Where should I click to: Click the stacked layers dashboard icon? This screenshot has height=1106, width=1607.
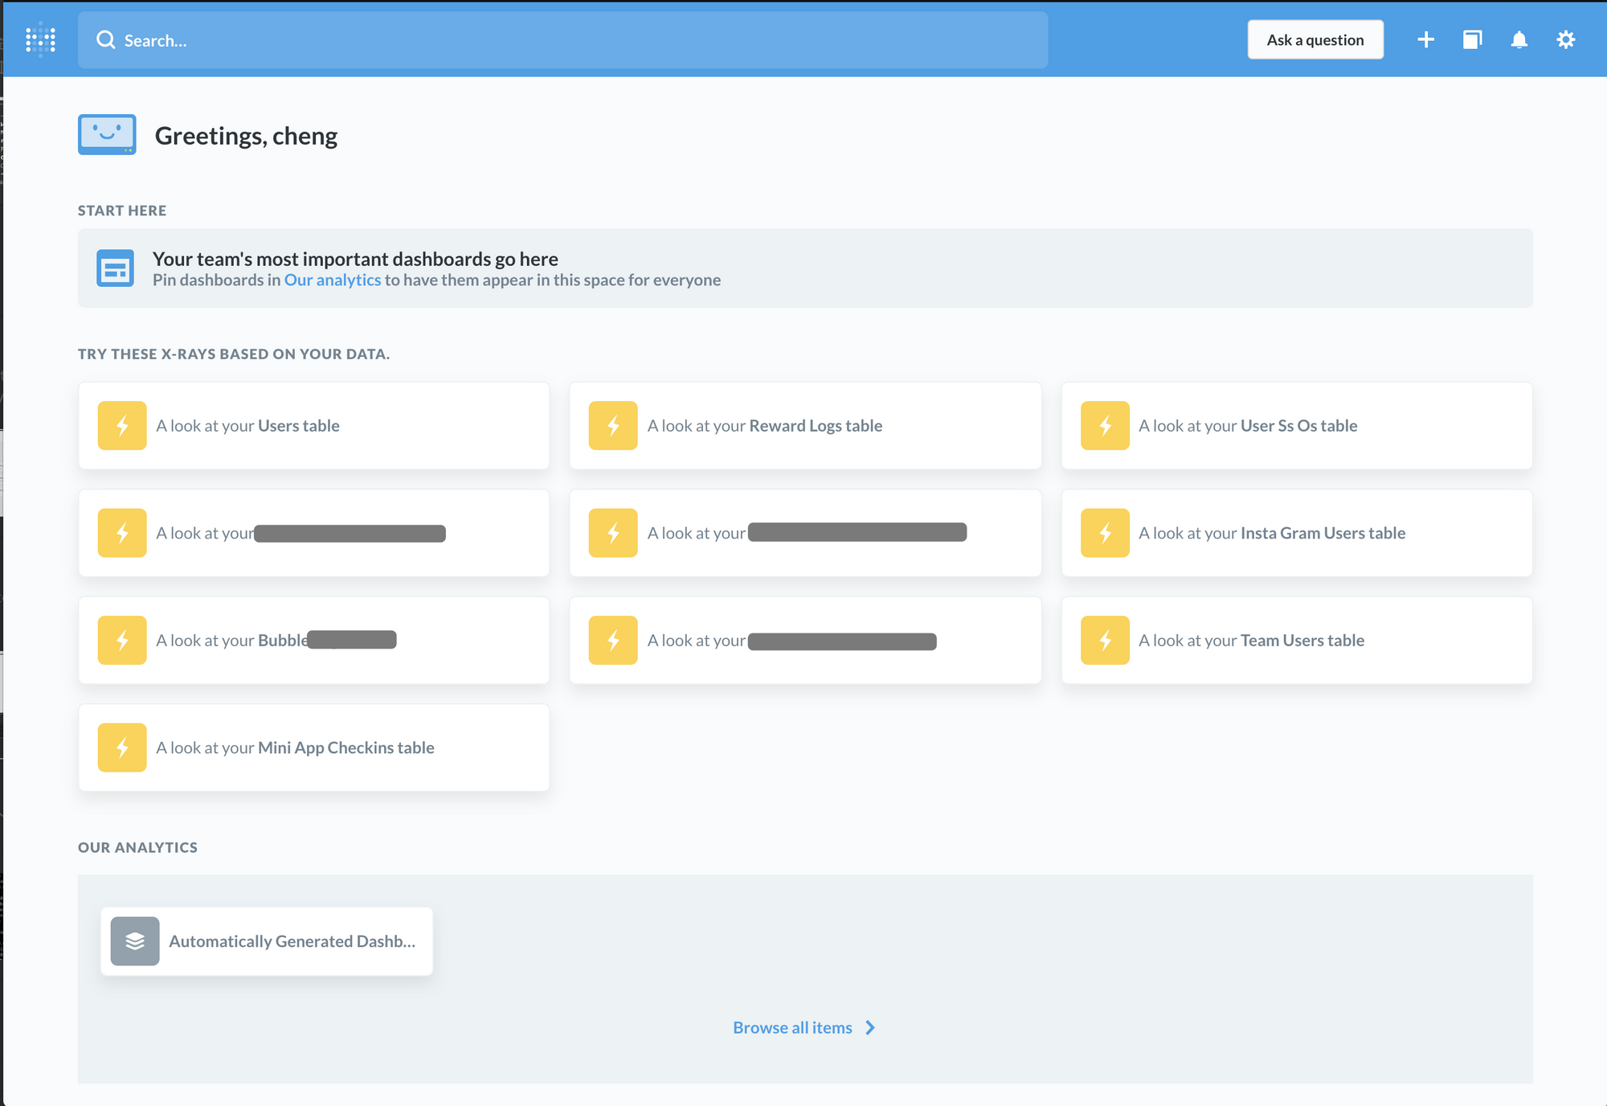tap(135, 941)
